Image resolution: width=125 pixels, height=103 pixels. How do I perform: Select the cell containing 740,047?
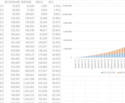click(28, 63)
